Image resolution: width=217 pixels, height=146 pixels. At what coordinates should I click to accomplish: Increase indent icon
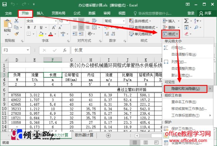tap(81, 34)
